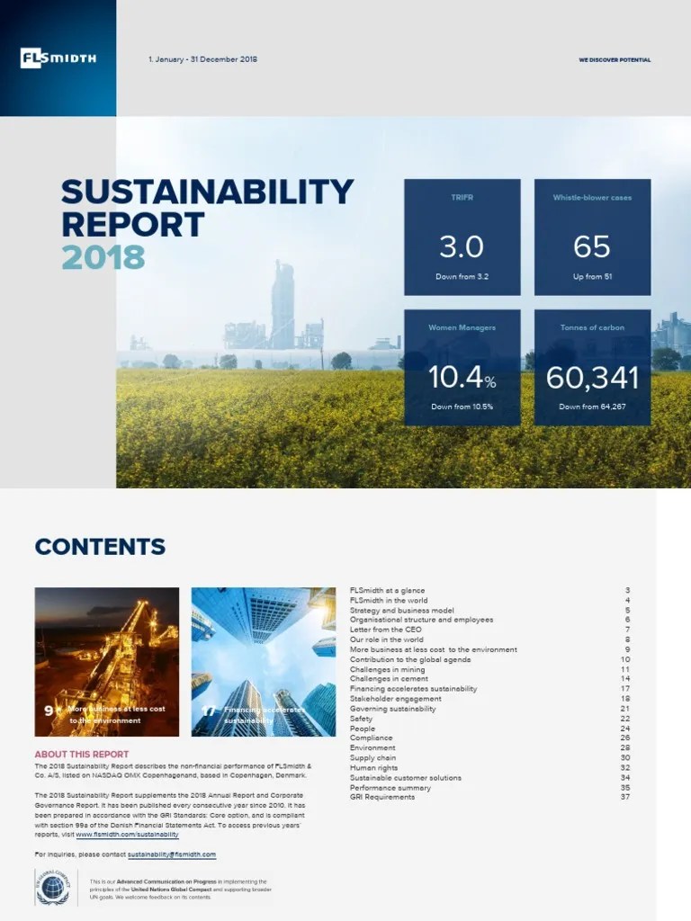The image size is (691, 921).
Task: Click page number 3 beside FLSmidth at a glance
Action: (x=627, y=590)
